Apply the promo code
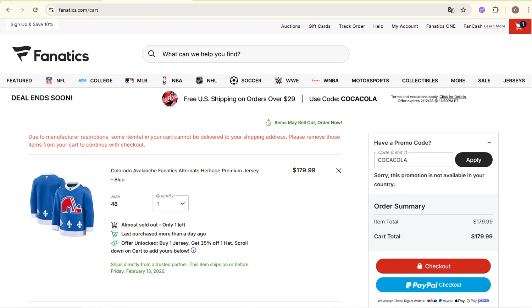 [473, 160]
